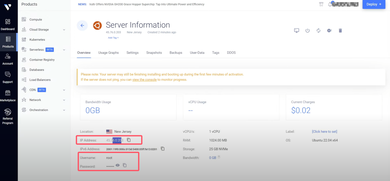390x181 pixels.
Task: Delete server with the trash icon
Action: tap(340, 30)
